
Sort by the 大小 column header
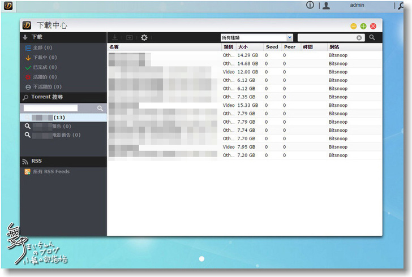250,47
